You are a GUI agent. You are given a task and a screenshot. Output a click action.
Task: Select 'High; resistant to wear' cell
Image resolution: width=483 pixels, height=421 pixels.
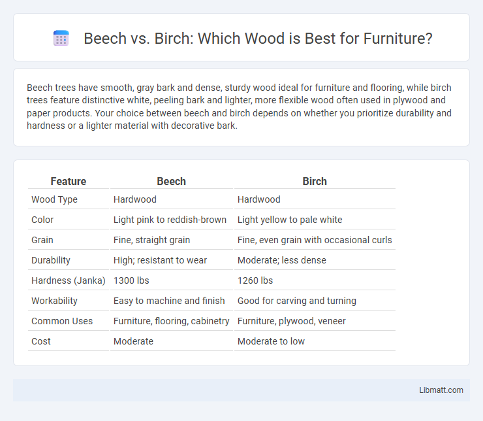[160, 260]
